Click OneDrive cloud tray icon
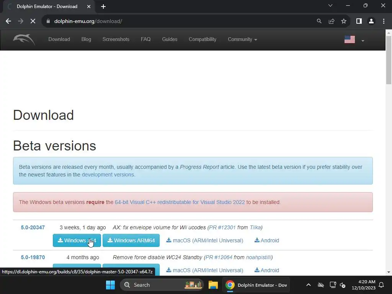Screen dimensions: 392x294 [321, 285]
